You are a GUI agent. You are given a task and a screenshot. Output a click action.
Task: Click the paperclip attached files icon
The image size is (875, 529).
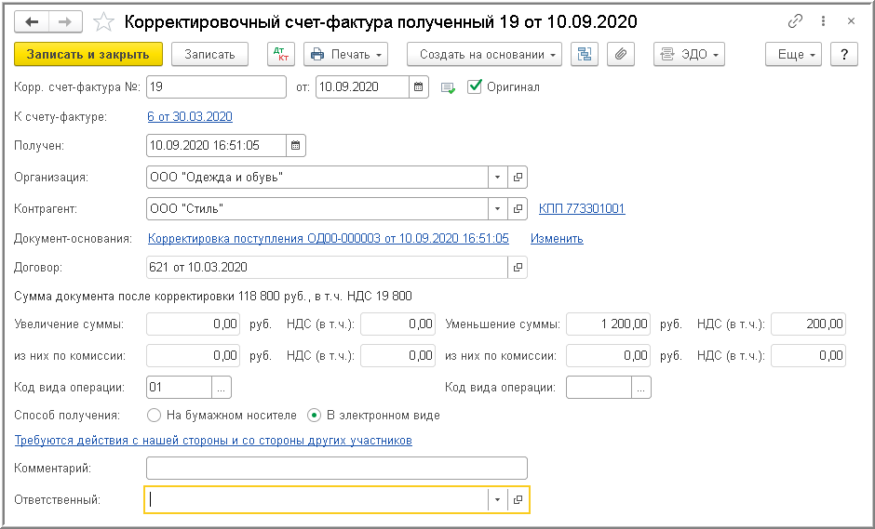(x=621, y=55)
